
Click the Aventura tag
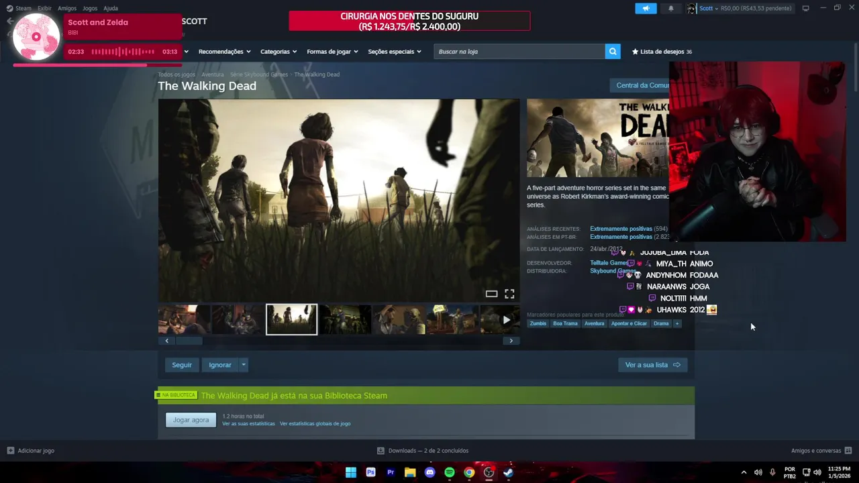tap(594, 323)
